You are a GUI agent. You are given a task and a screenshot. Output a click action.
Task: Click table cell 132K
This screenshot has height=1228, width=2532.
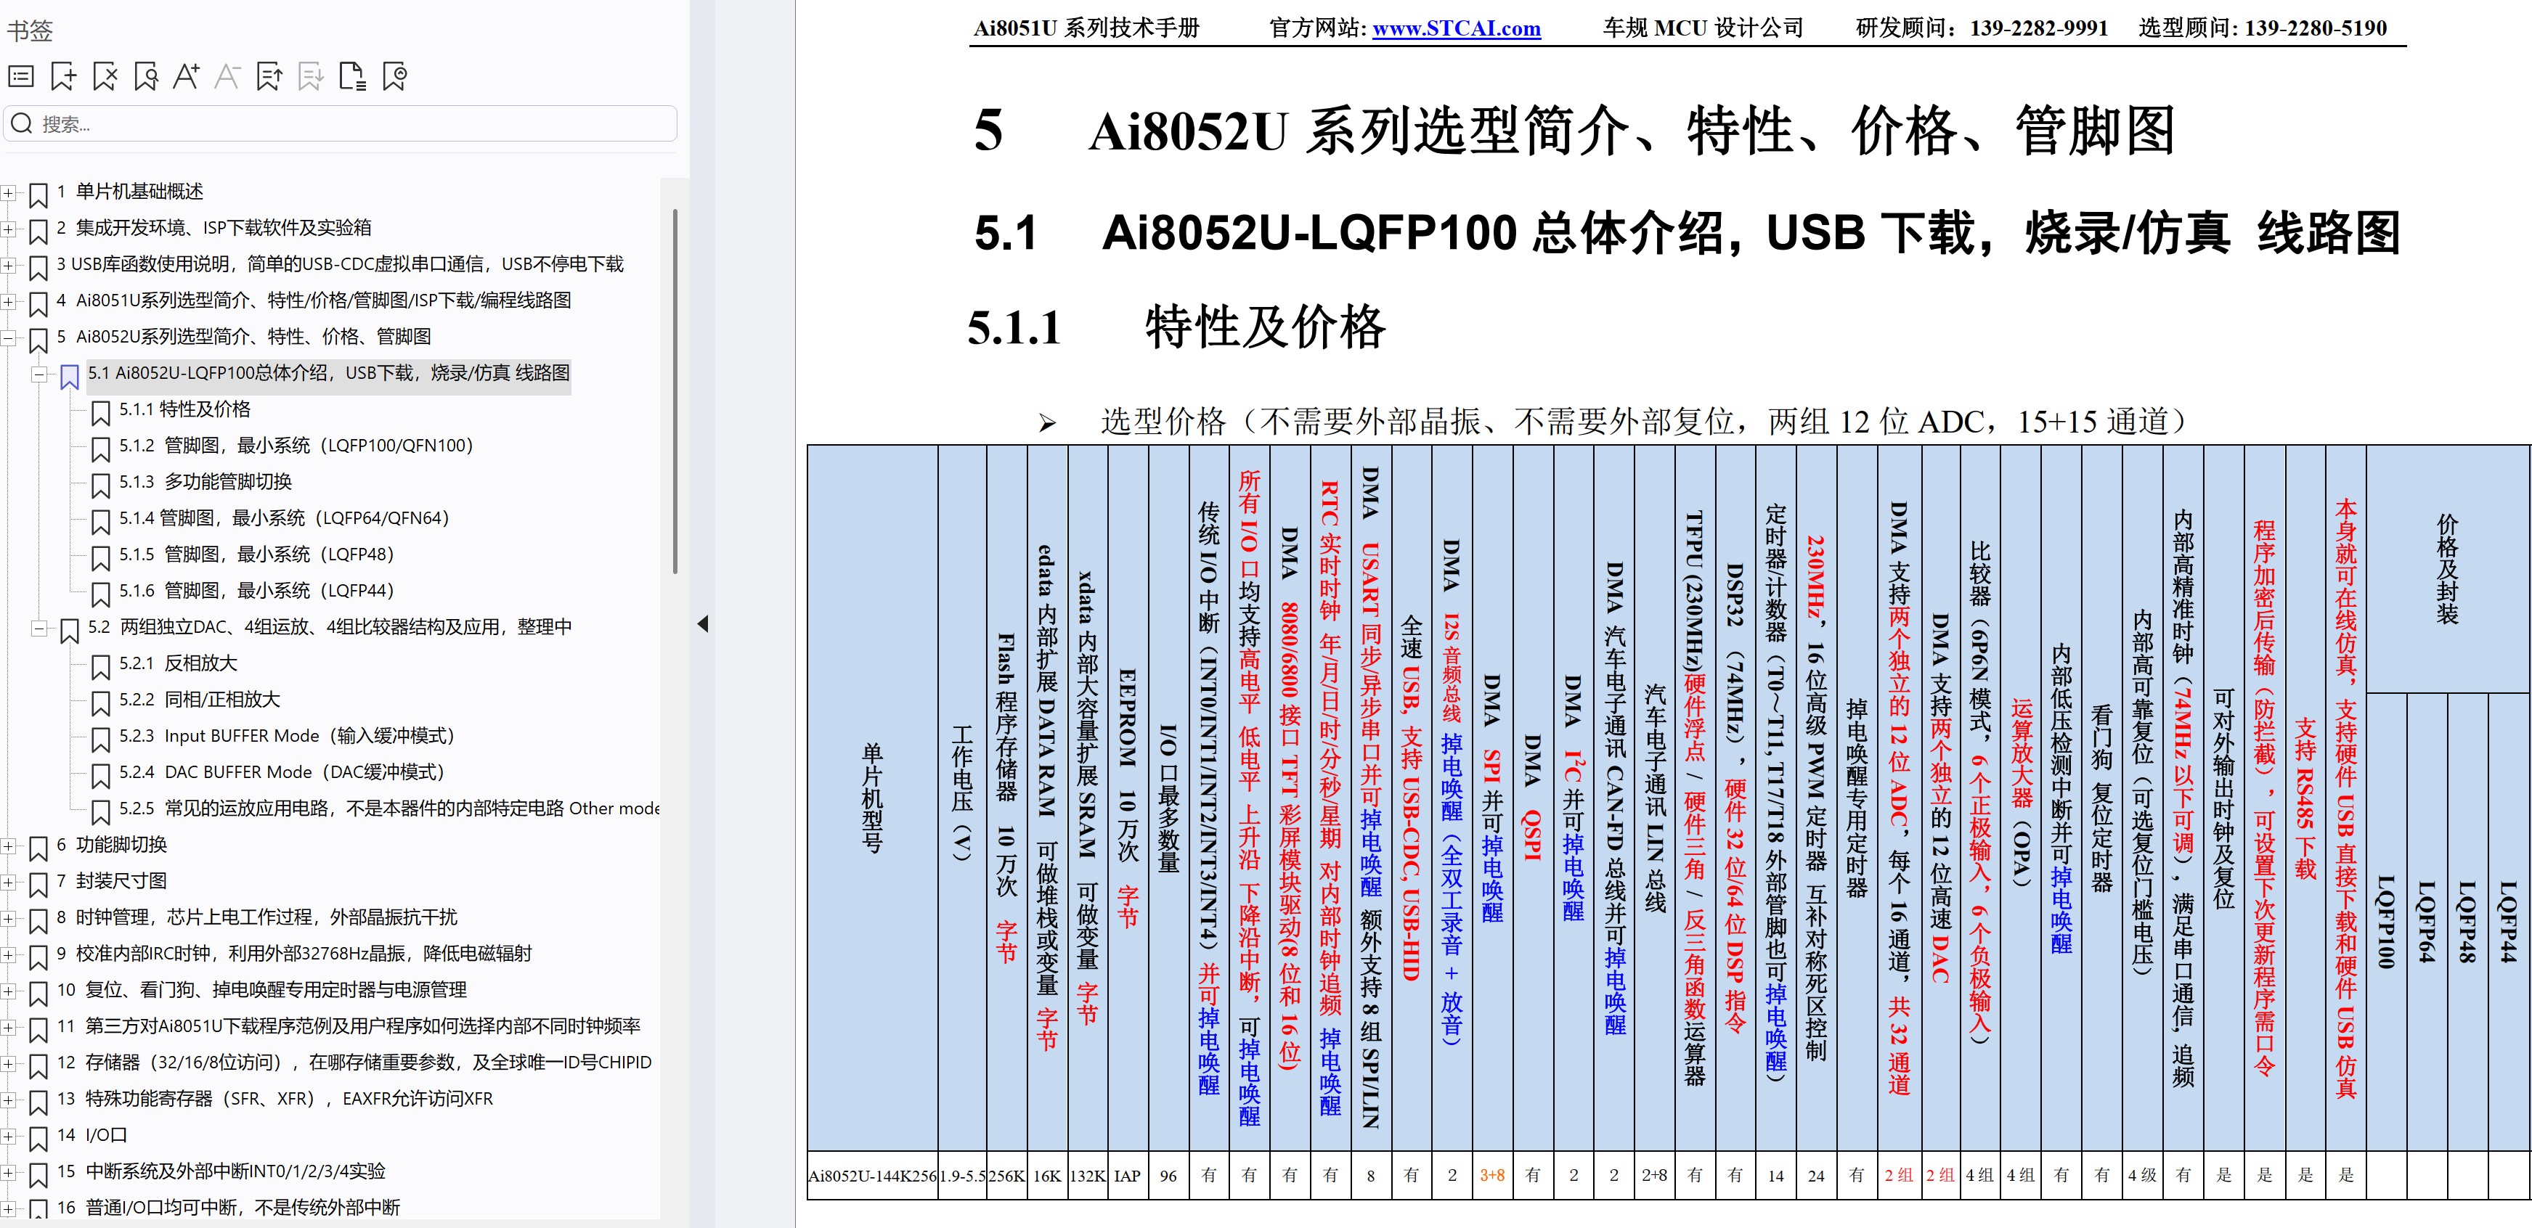click(1087, 1176)
